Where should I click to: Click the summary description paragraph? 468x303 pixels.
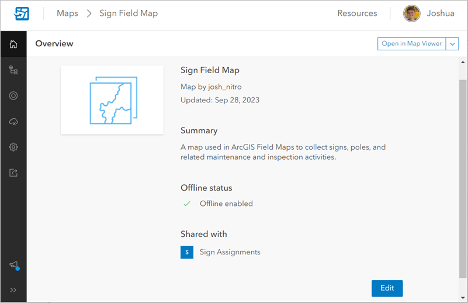tap(283, 152)
